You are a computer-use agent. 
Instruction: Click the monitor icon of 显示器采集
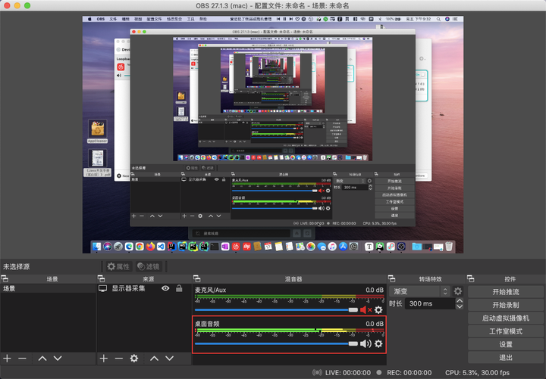pyautogui.click(x=102, y=288)
